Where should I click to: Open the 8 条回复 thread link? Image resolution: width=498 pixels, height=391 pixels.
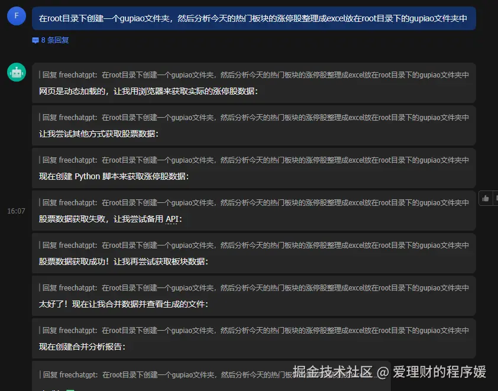pos(55,40)
